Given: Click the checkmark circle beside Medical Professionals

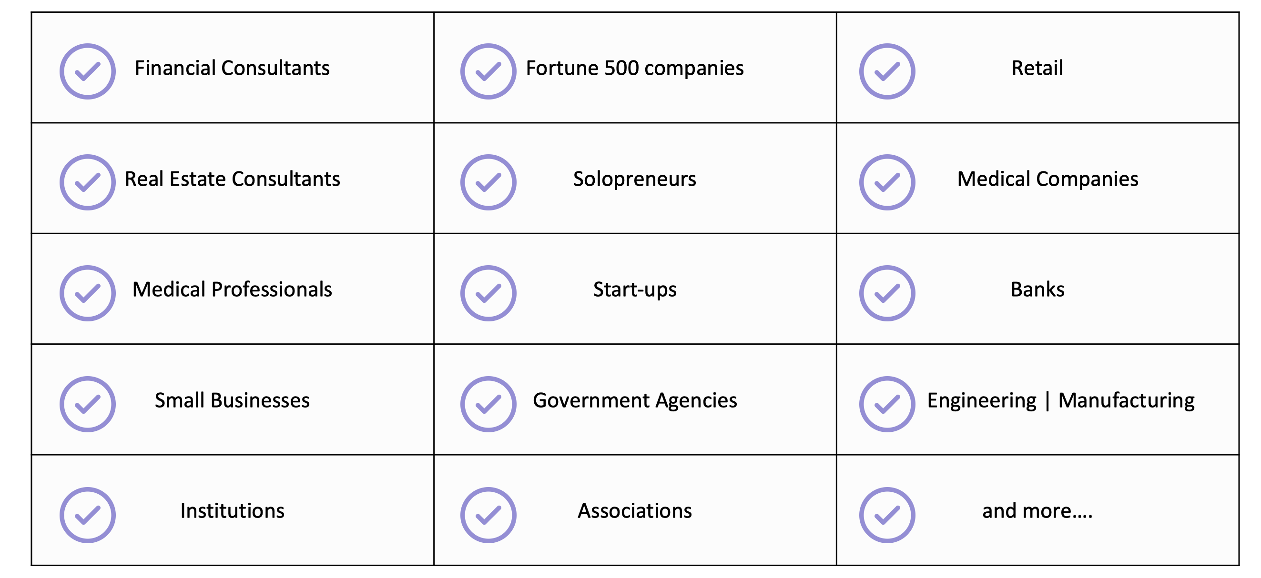Looking at the screenshot, I should click(x=88, y=293).
